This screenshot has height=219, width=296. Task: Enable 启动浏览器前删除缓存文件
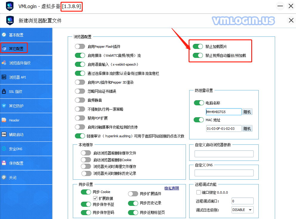click(x=86, y=153)
